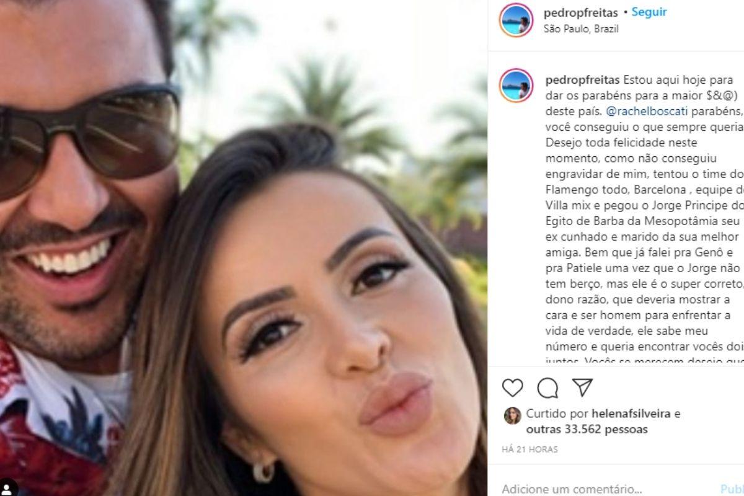This screenshot has width=744, height=496.
Task: Share the post using the paper plane icon
Action: [582, 387]
